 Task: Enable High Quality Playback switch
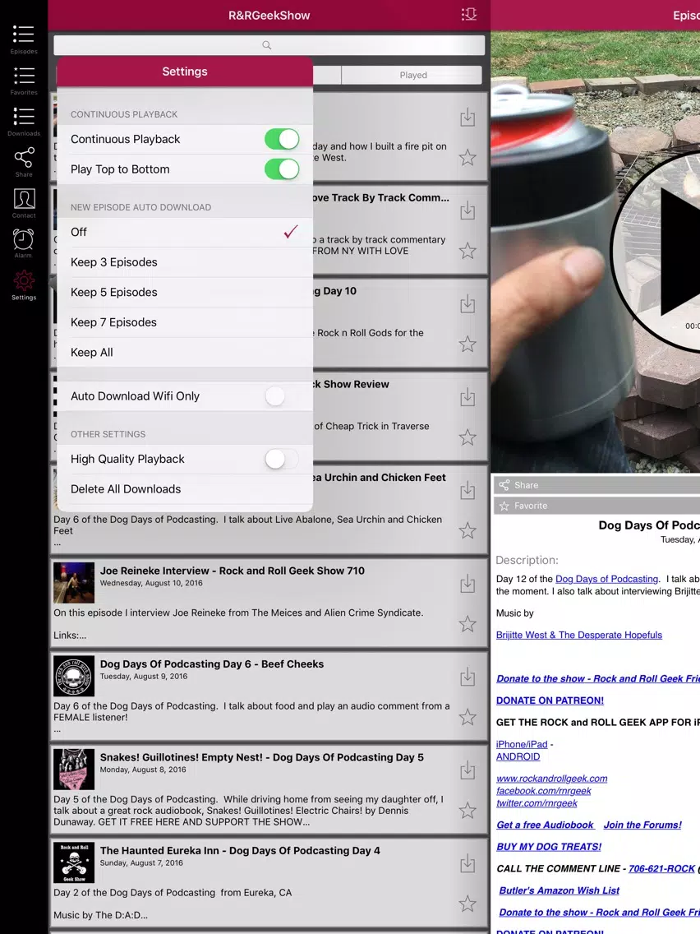point(282,460)
